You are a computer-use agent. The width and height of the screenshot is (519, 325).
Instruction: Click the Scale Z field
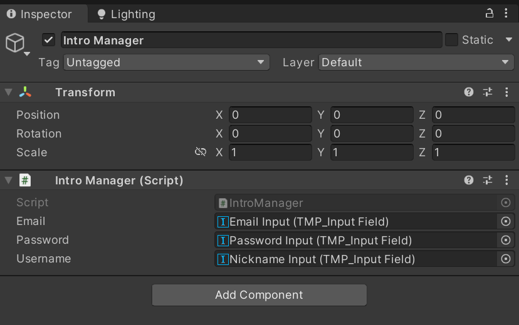point(473,152)
